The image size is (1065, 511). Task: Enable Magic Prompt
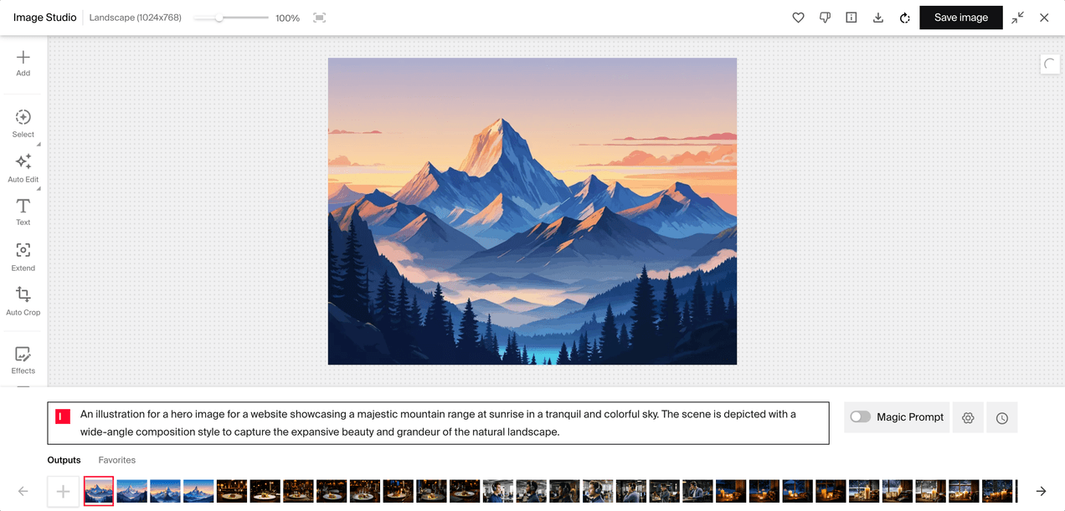(x=860, y=416)
